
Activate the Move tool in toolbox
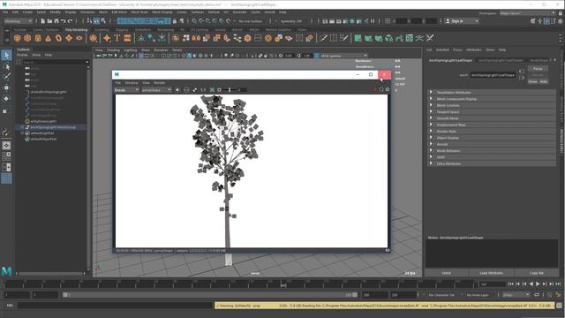coord(6,87)
